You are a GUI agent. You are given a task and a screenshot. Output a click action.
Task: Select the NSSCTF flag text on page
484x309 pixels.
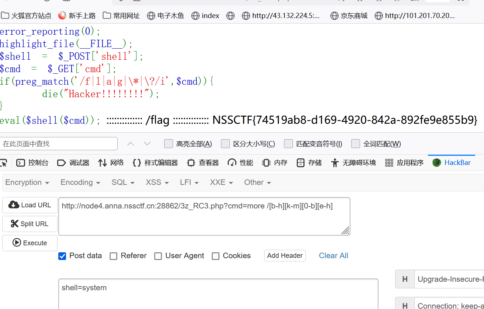point(345,120)
